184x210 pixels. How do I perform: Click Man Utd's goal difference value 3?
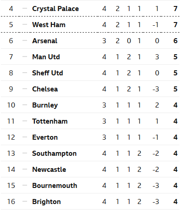(x=157, y=57)
